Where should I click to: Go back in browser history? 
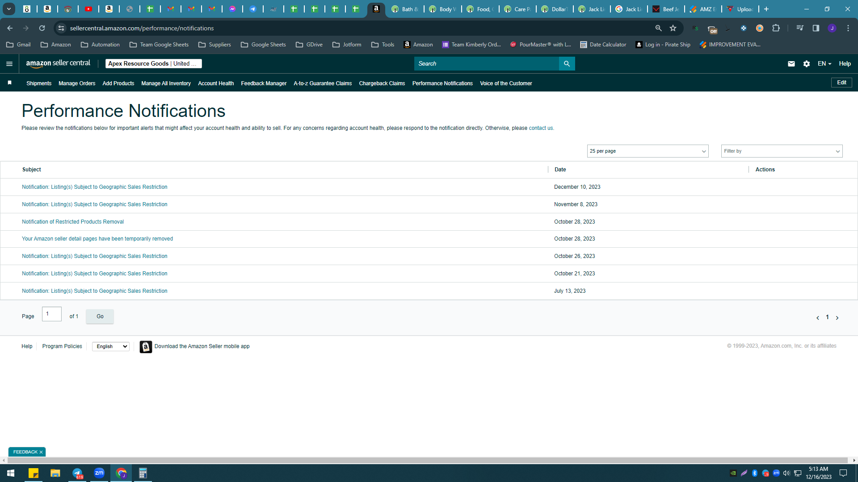[10, 28]
